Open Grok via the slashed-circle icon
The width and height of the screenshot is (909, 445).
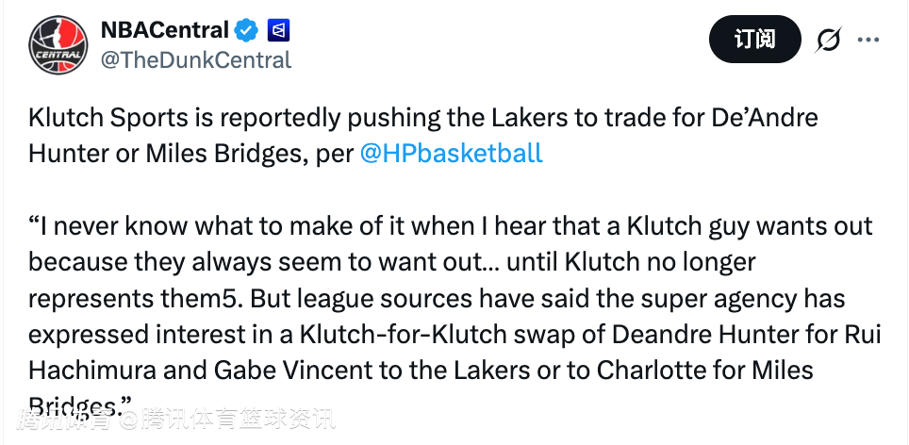click(827, 40)
